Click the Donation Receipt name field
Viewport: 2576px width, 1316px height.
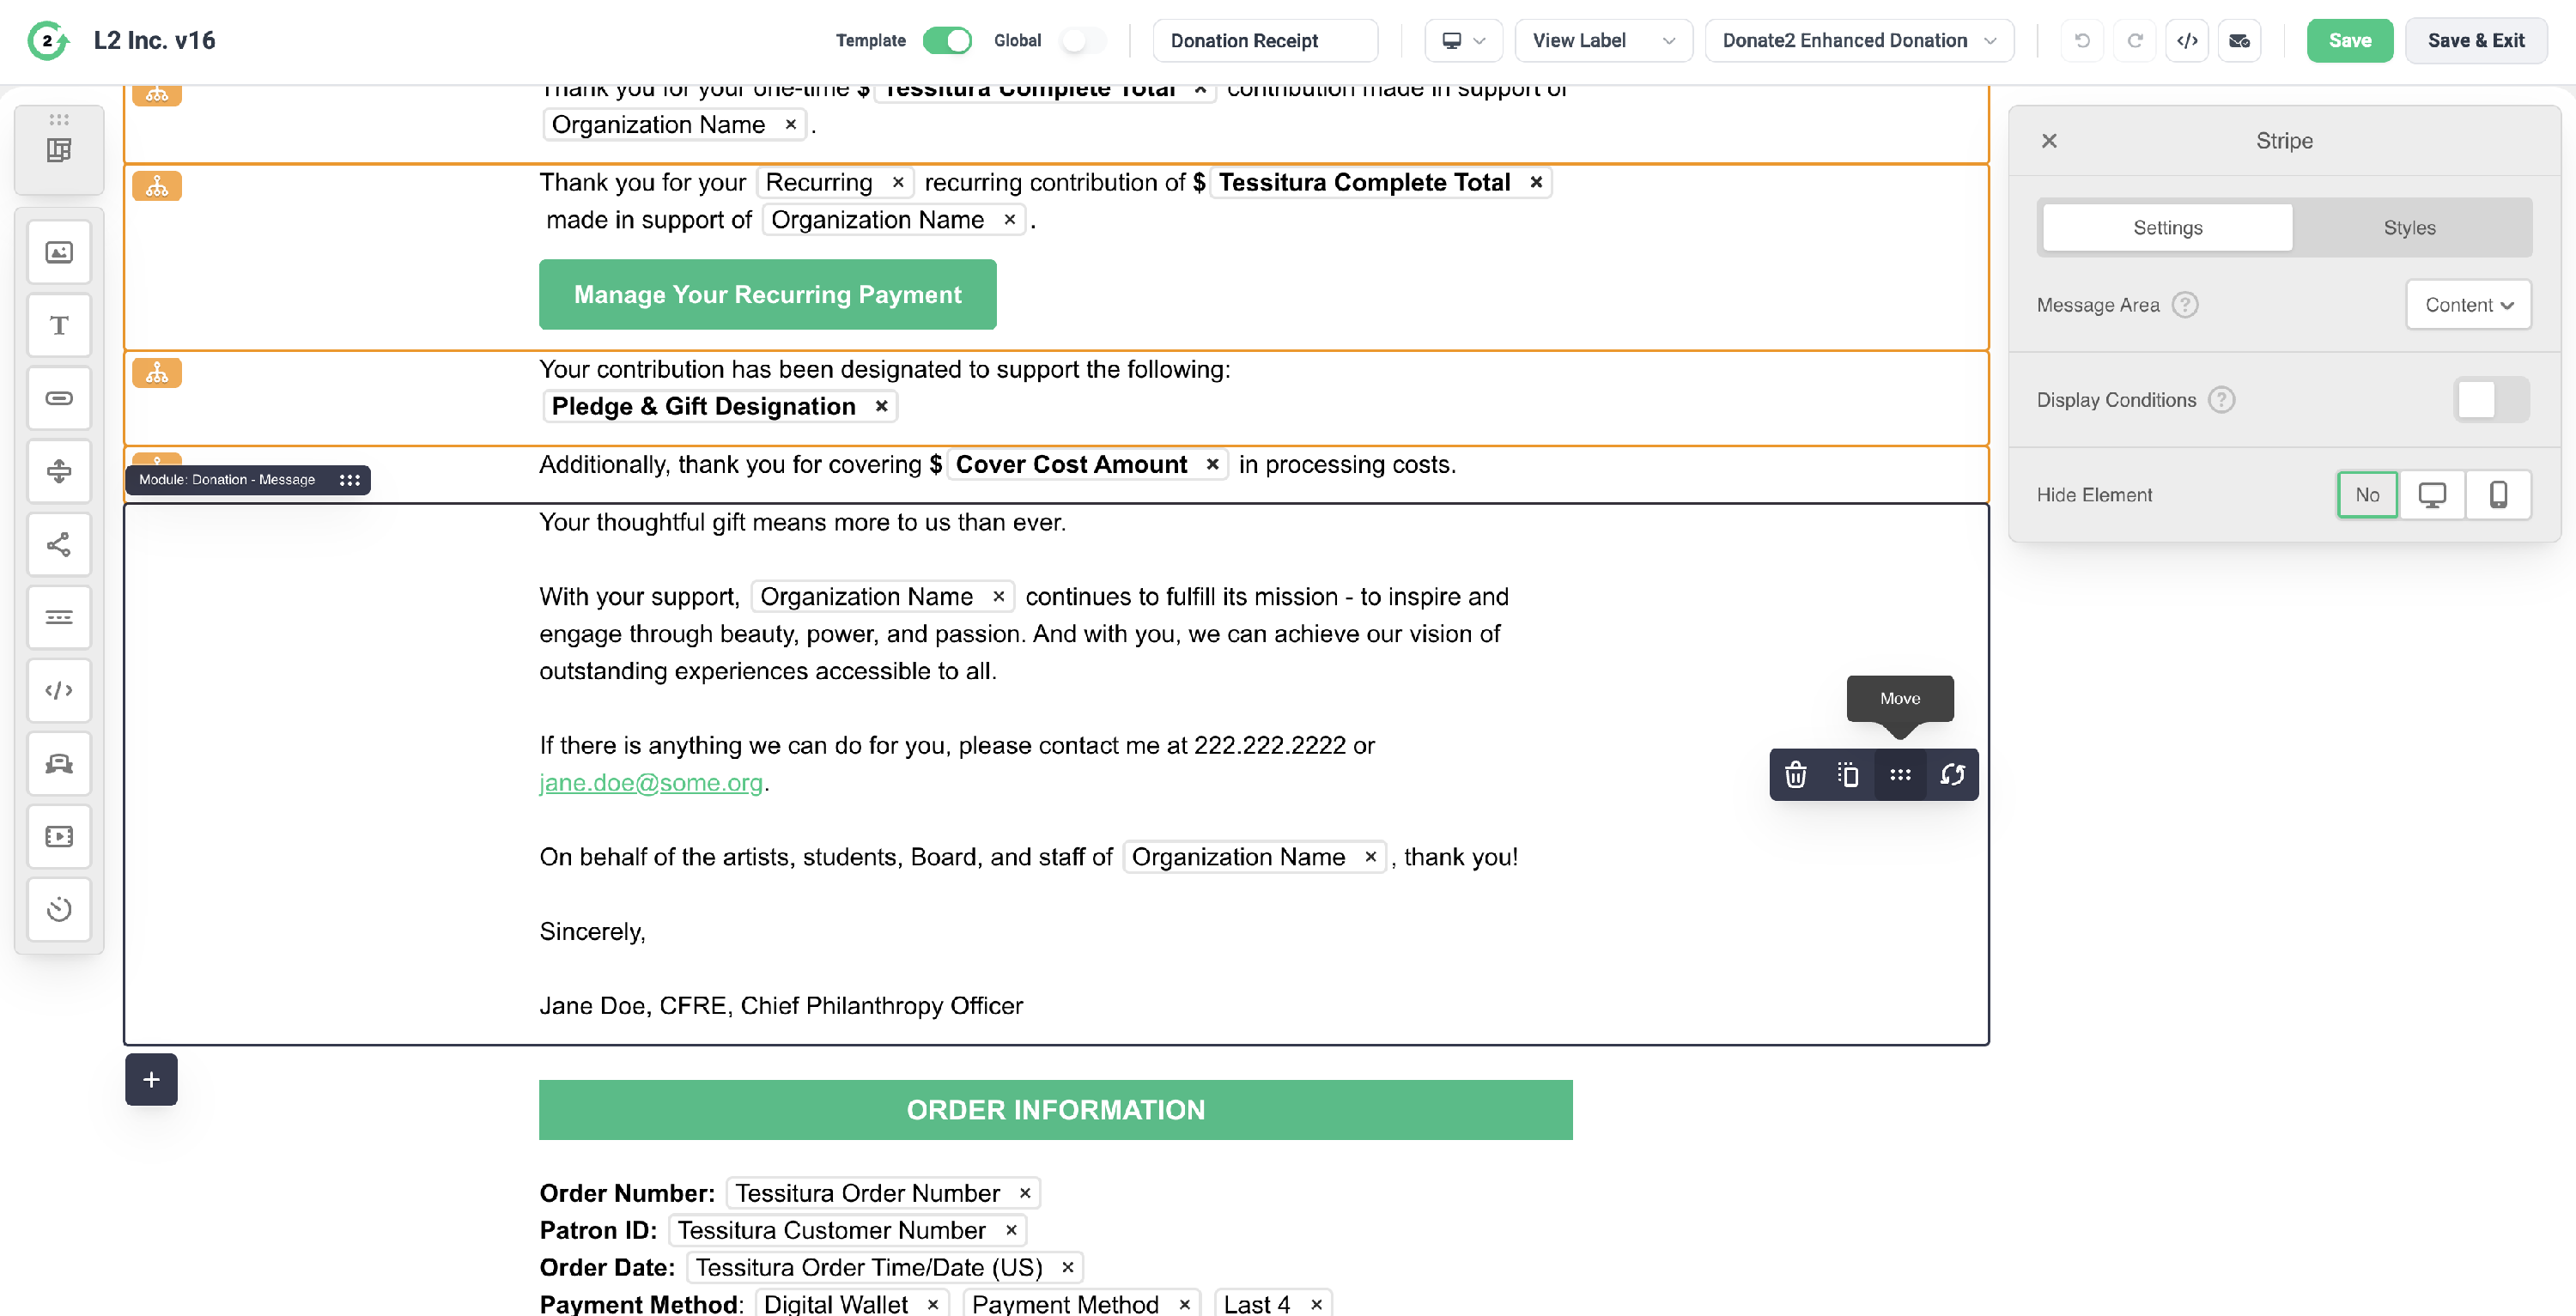[x=1264, y=41]
